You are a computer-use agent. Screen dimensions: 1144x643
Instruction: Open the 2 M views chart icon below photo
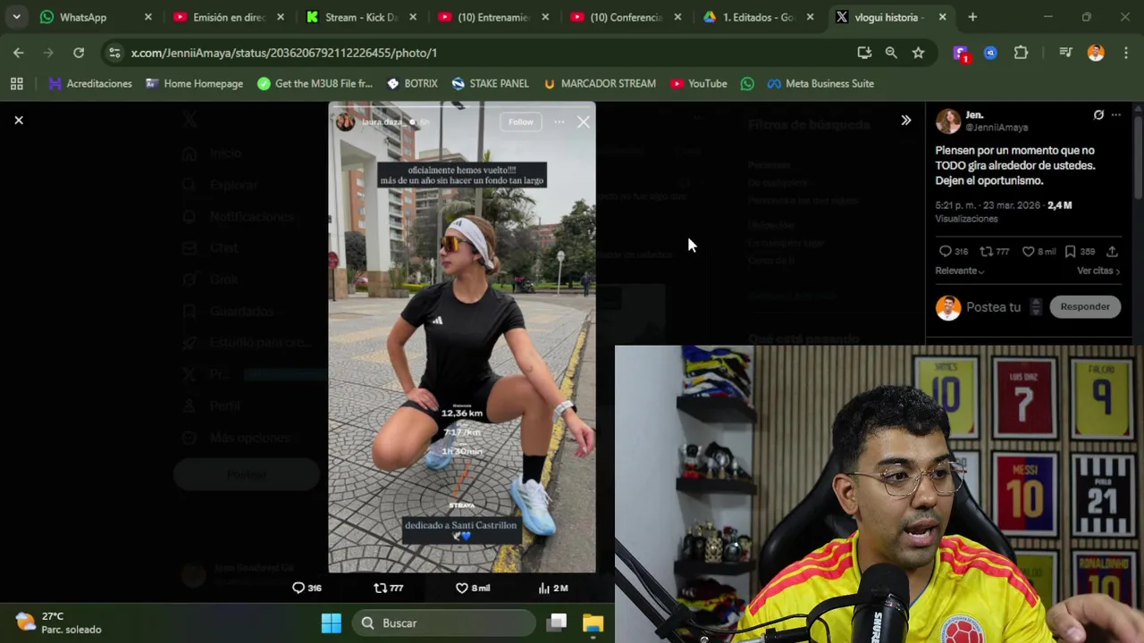(x=553, y=588)
